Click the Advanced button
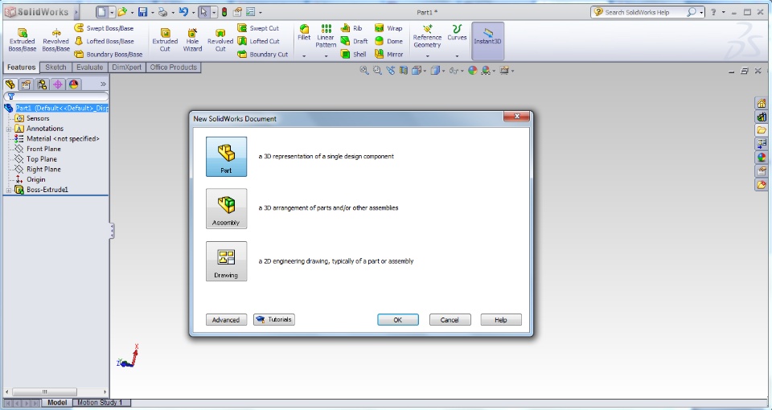Screen dimensions: 772x410 point(226,320)
